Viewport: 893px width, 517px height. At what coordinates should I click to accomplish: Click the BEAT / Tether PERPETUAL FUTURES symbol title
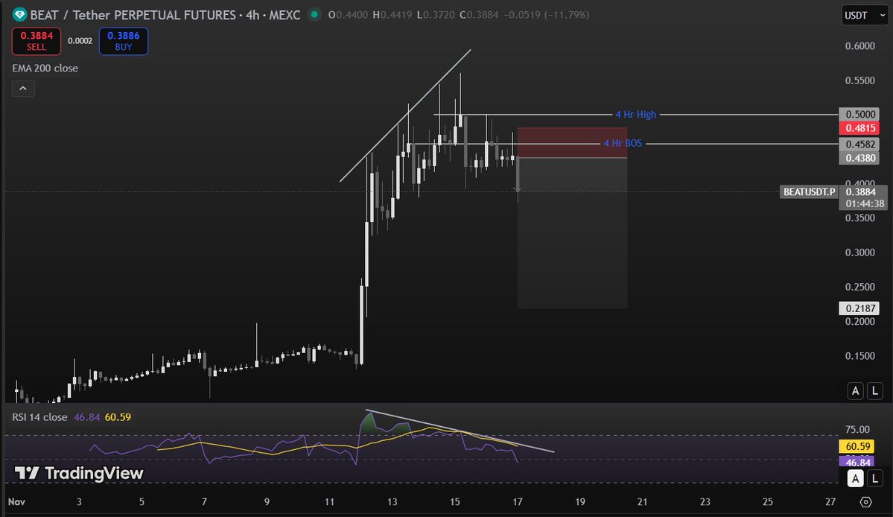tap(165, 15)
